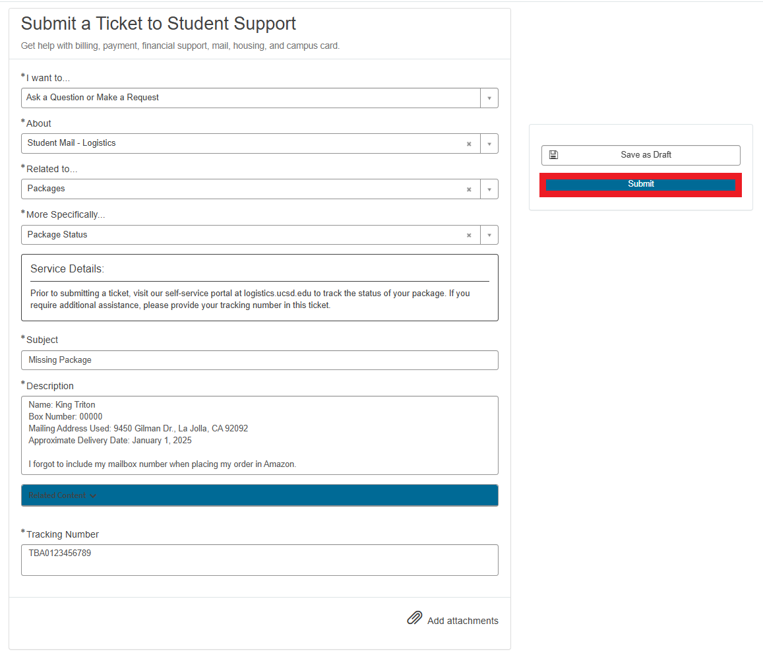Clear the Related to Packages selection
The width and height of the screenshot is (763, 657).
coord(469,189)
